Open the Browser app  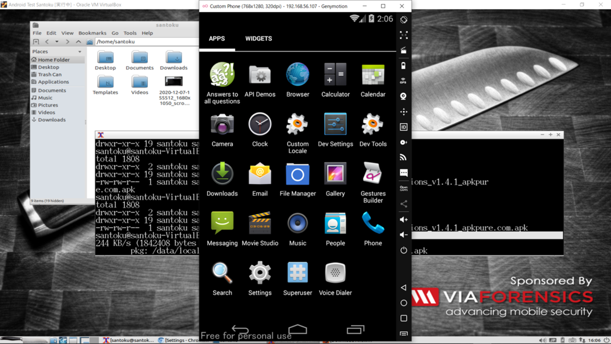(x=297, y=80)
